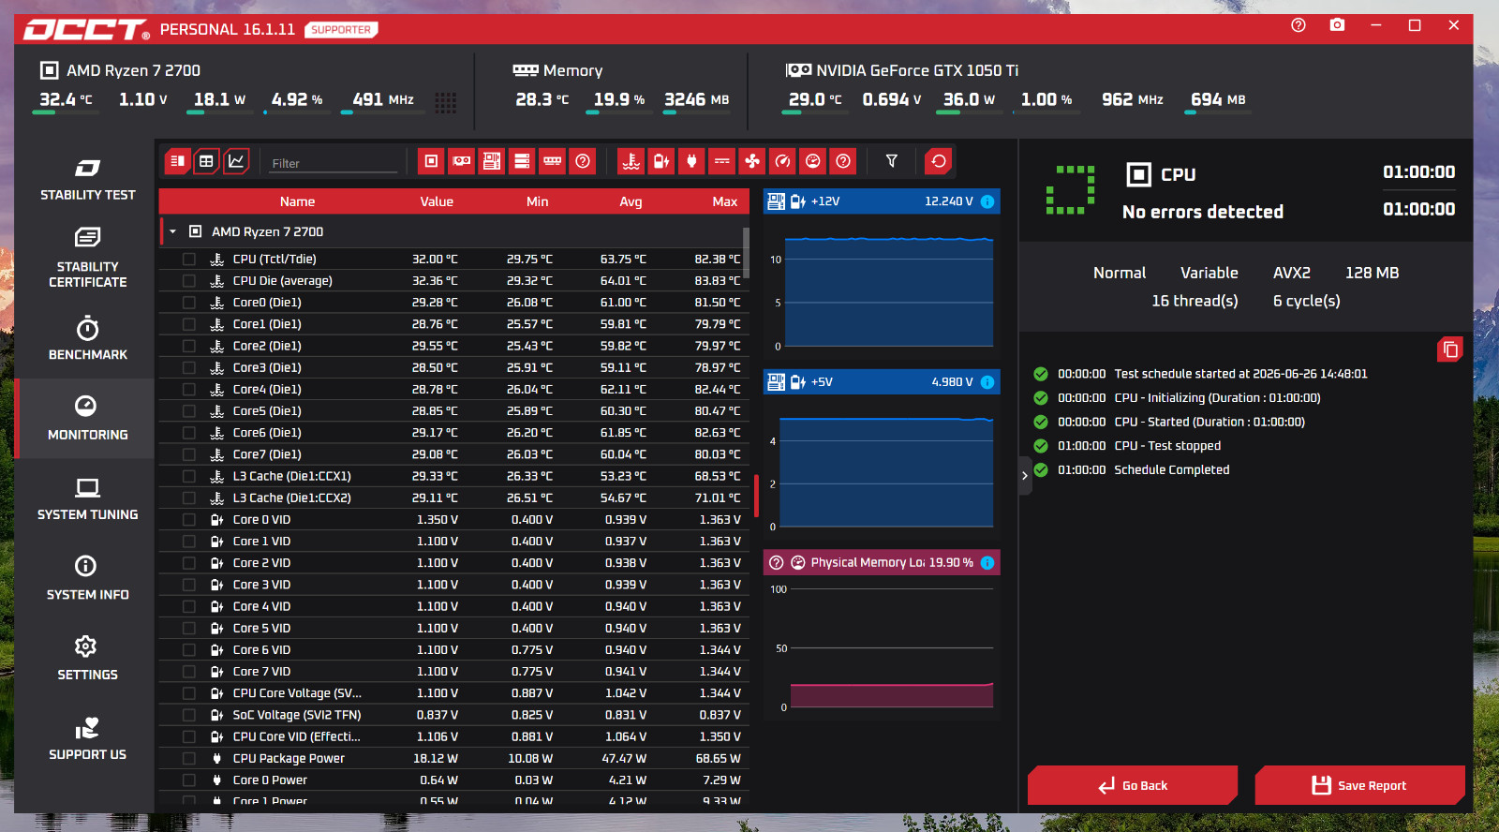This screenshot has height=832, width=1499.
Task: Go to the Benchmark section
Action: point(87,339)
